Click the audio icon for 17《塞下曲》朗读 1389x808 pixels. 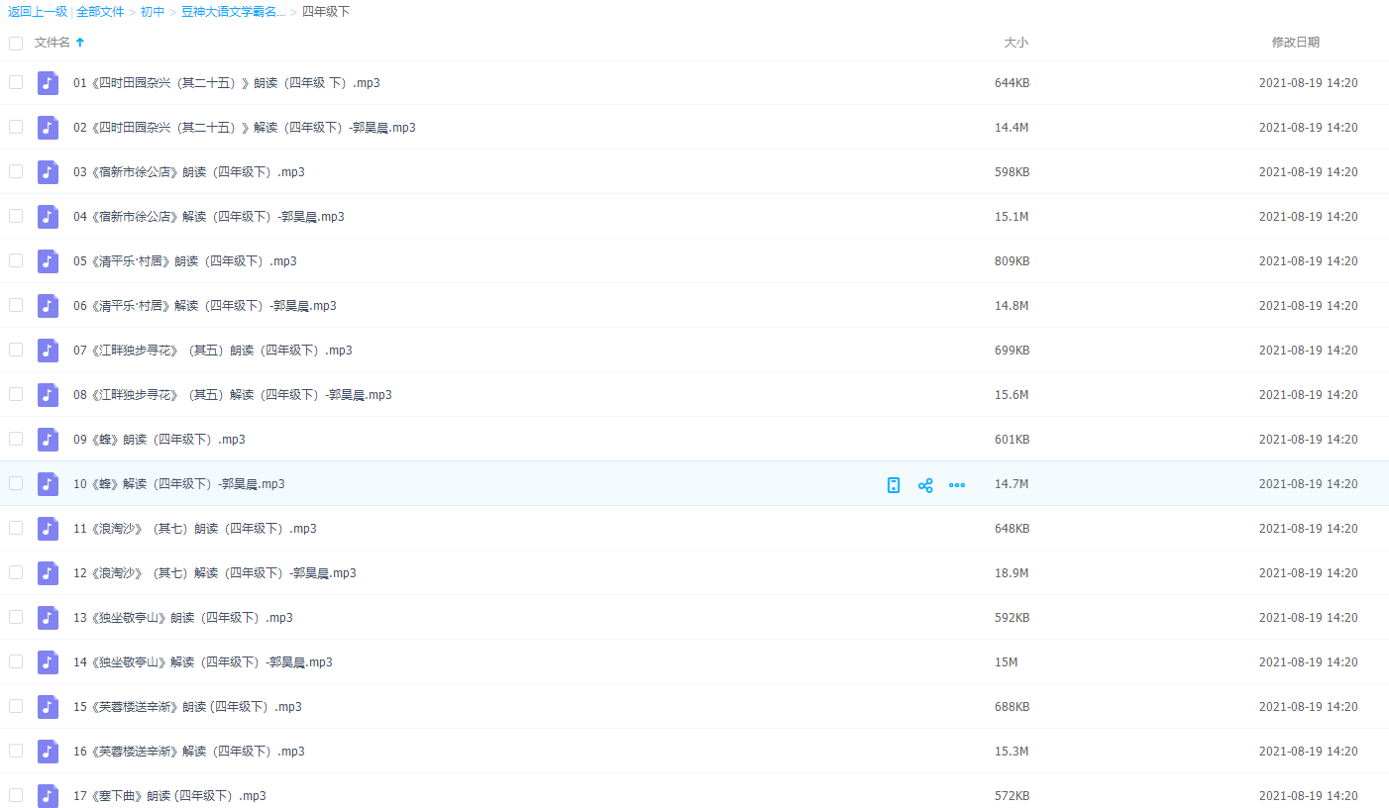pyautogui.click(x=48, y=796)
